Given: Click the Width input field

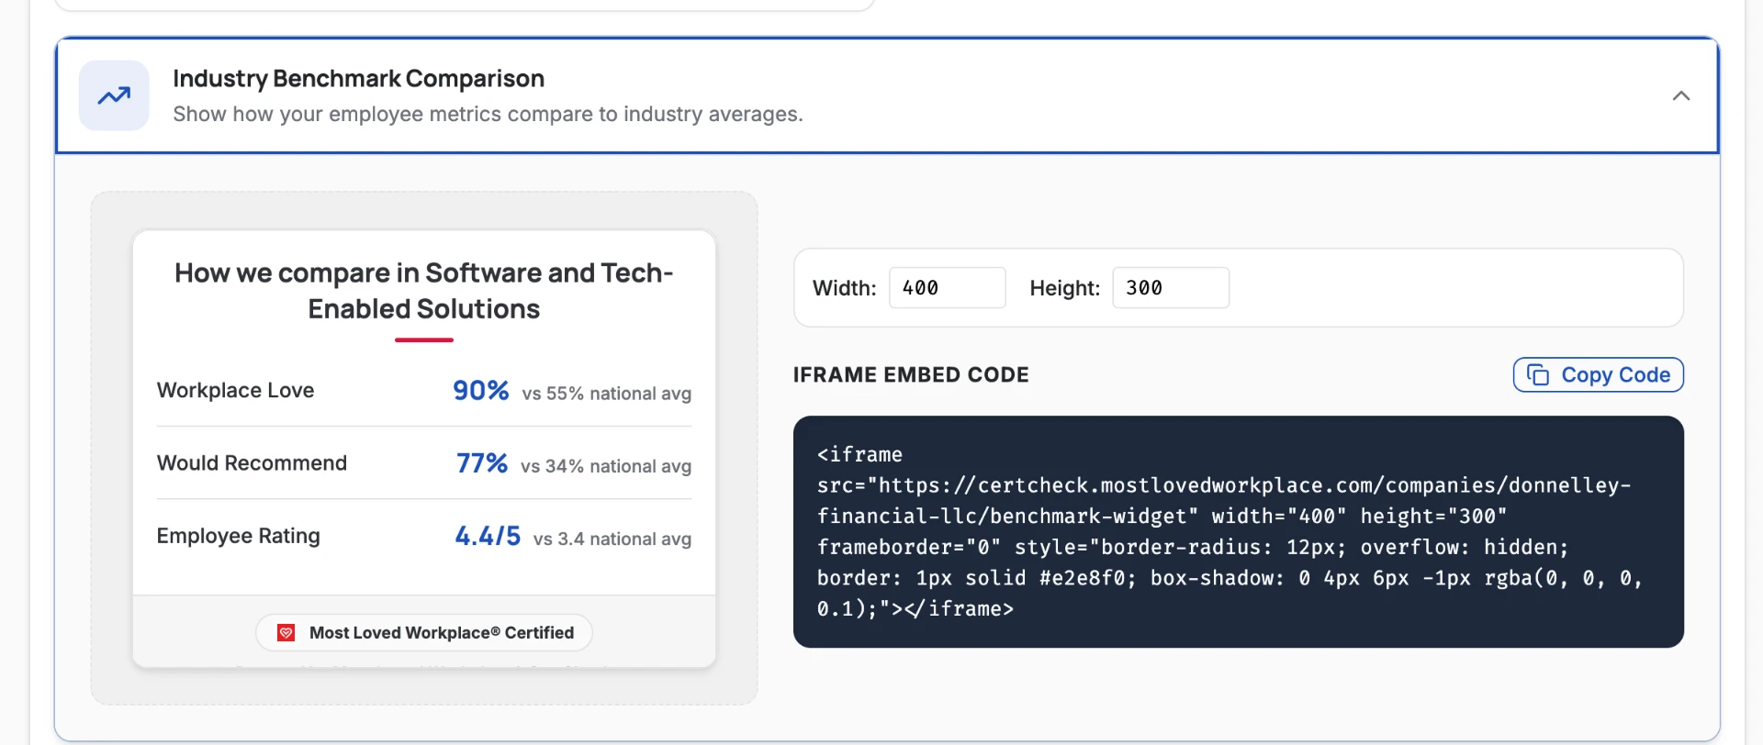Looking at the screenshot, I should (x=947, y=288).
